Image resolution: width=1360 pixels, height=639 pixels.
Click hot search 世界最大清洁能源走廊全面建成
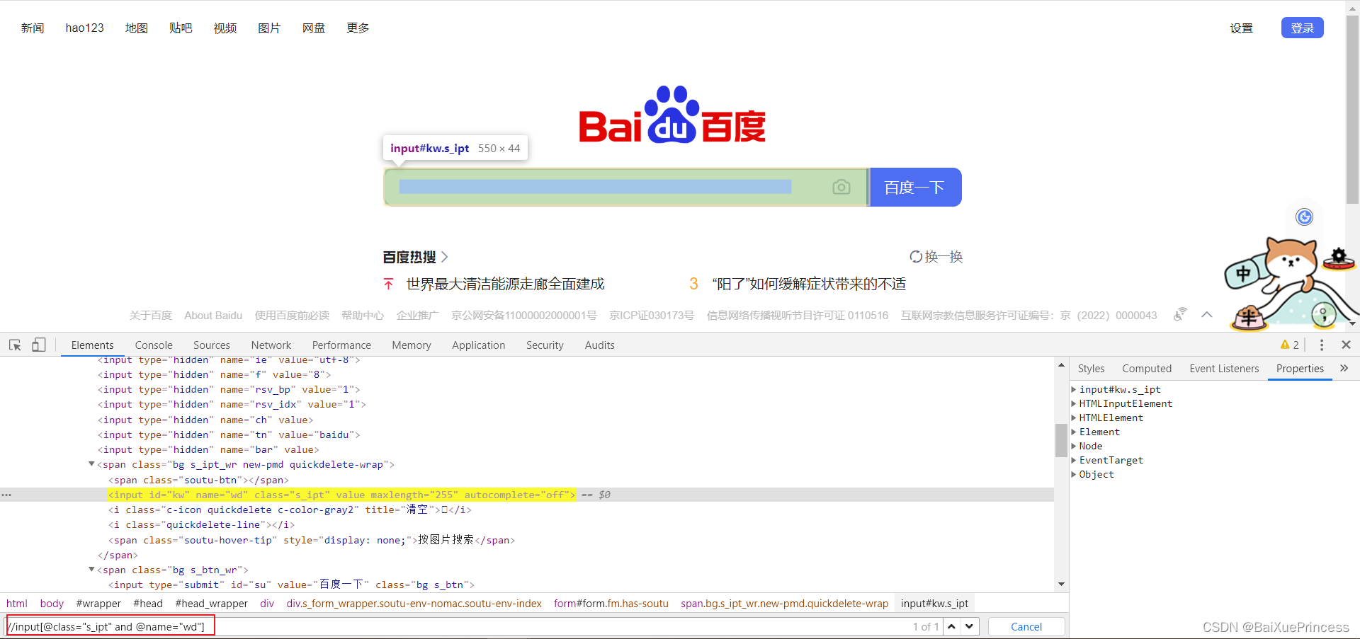click(505, 284)
